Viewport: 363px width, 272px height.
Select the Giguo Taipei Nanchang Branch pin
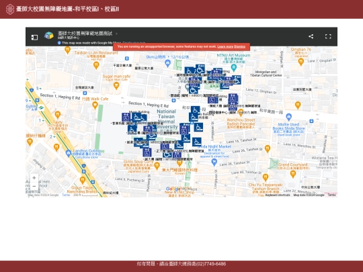pos(83,180)
